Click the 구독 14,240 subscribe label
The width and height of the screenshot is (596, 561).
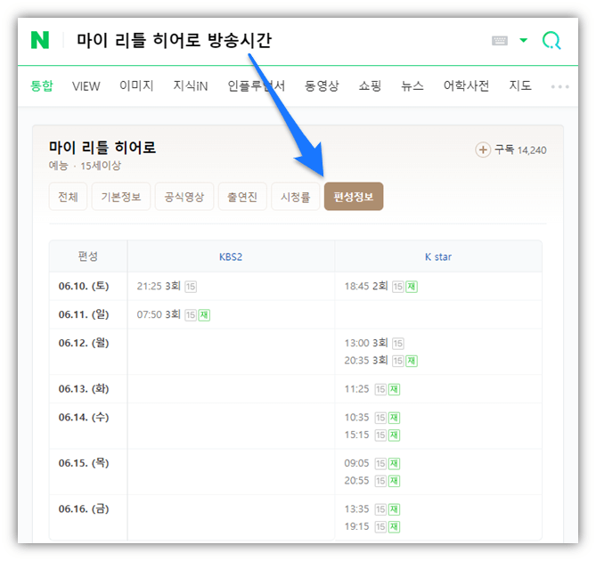(x=520, y=150)
